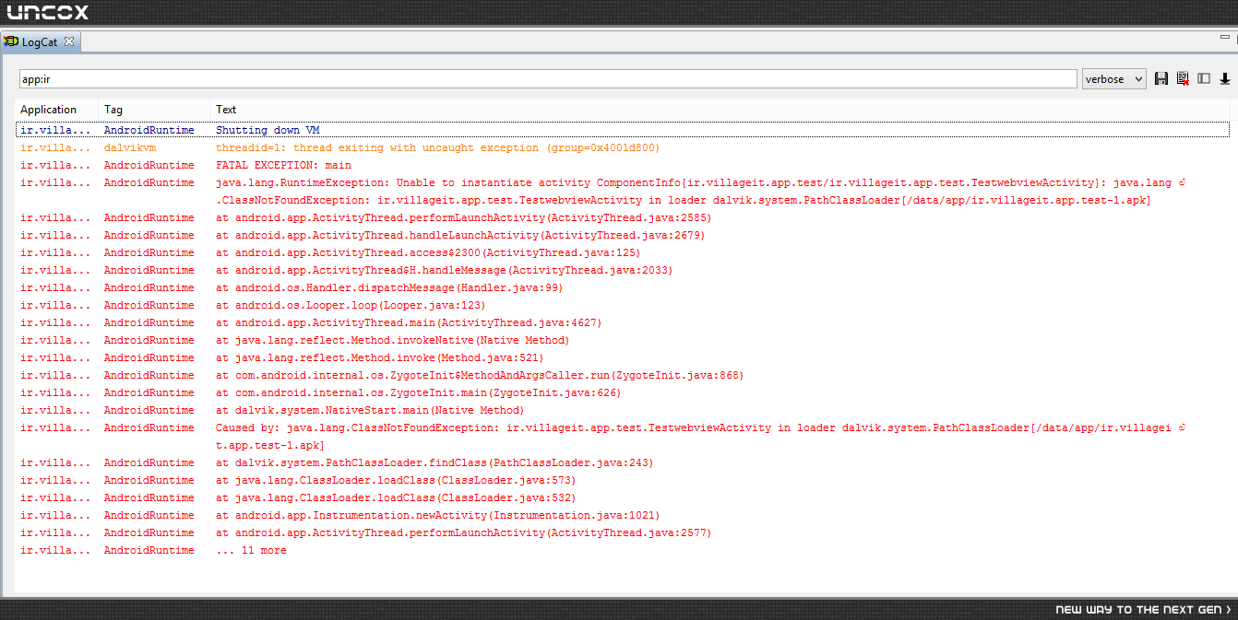Select the ActivityThread.access$2300 stack line
1238x620 pixels.
pos(623,252)
